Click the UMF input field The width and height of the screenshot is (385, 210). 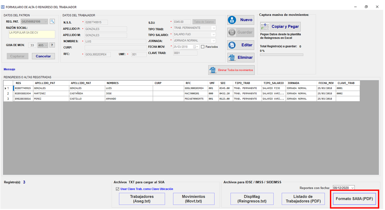(139, 55)
